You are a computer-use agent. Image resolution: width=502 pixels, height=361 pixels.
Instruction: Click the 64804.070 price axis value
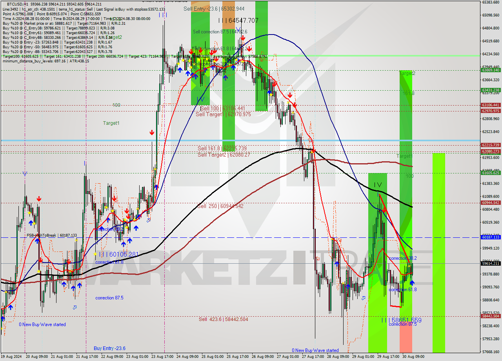(x=491, y=28)
